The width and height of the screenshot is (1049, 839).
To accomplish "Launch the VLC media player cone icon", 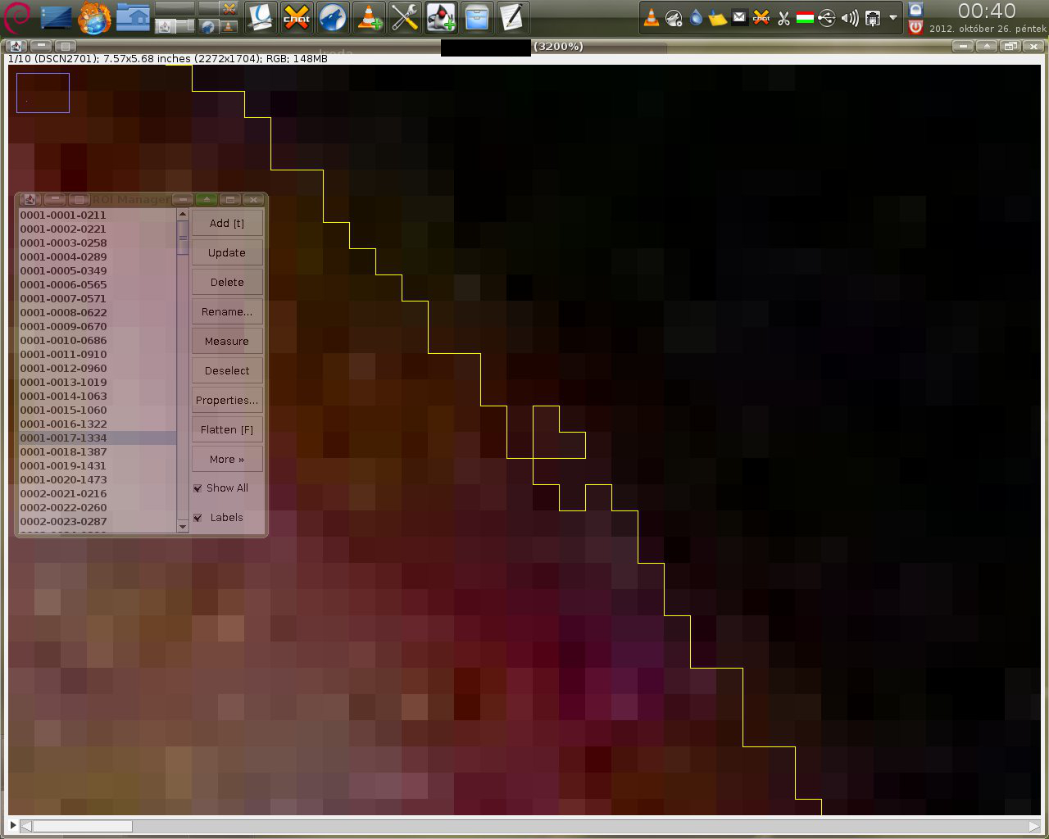I will (369, 17).
